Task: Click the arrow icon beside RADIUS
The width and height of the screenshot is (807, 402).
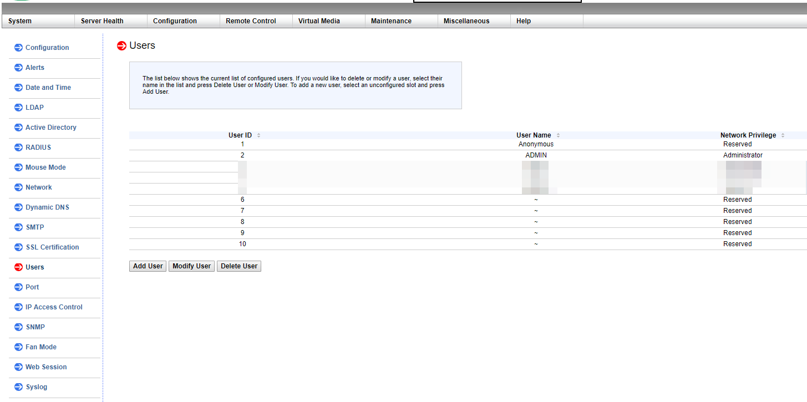Action: click(18, 147)
